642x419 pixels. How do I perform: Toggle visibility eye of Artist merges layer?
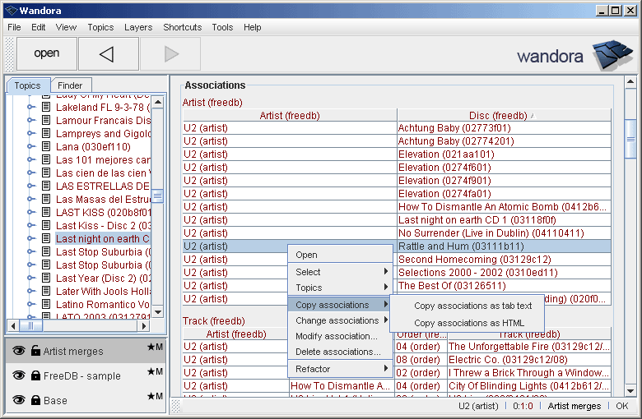19,351
